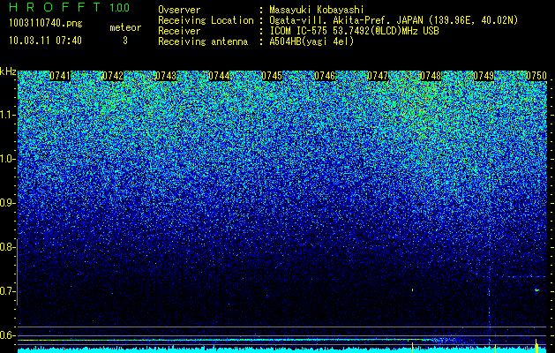Click the 0.8 kHz axis label

pos(7,247)
